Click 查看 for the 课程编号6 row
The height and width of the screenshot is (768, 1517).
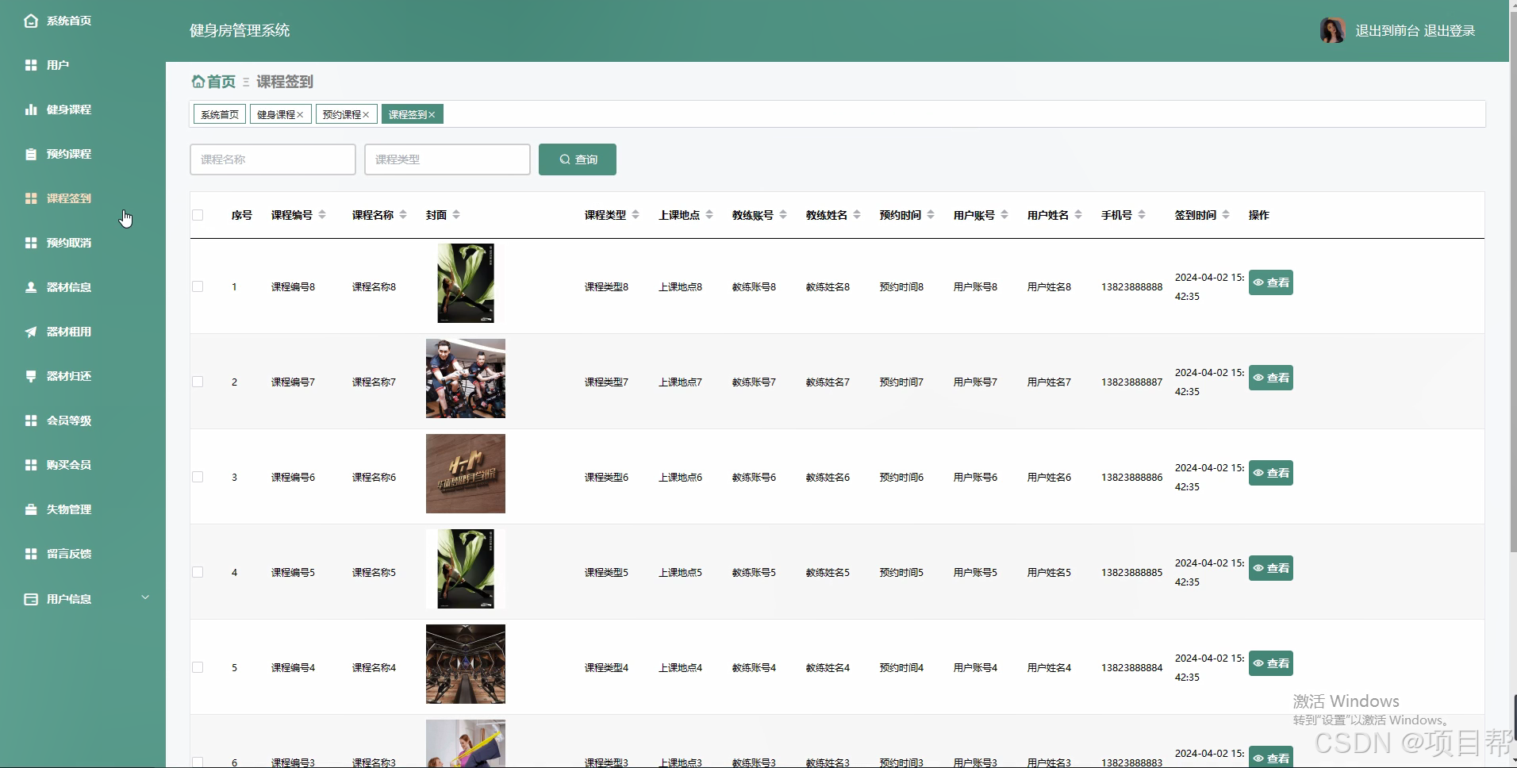pos(1271,473)
